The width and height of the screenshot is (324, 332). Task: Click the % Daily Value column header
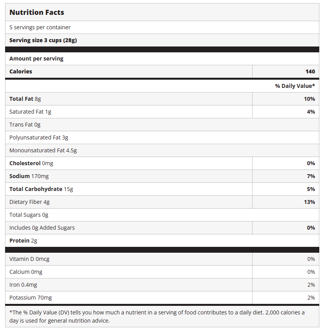tap(295, 86)
